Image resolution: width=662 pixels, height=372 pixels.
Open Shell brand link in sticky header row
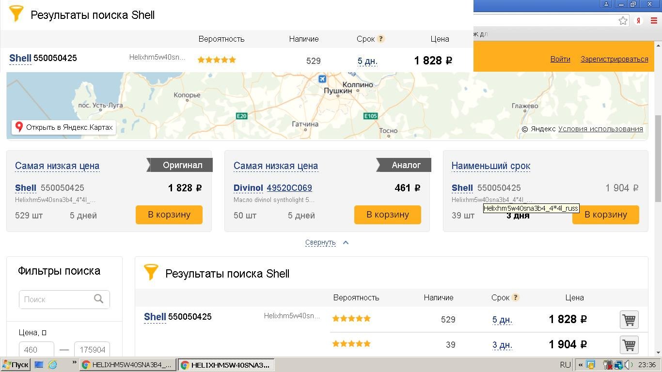20,58
